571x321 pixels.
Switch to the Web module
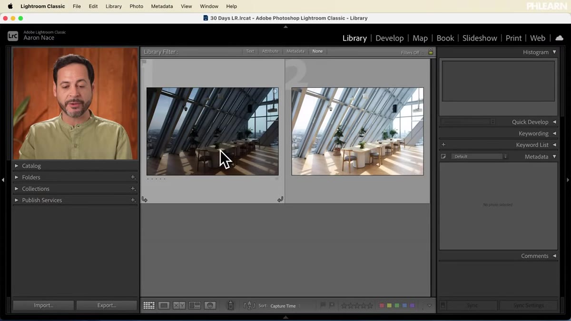point(538,38)
